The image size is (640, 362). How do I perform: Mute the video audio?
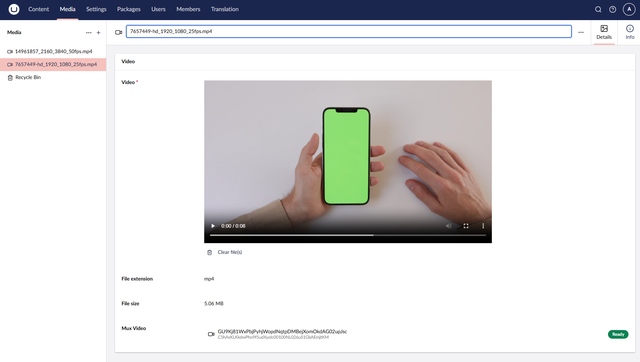pyautogui.click(x=448, y=226)
